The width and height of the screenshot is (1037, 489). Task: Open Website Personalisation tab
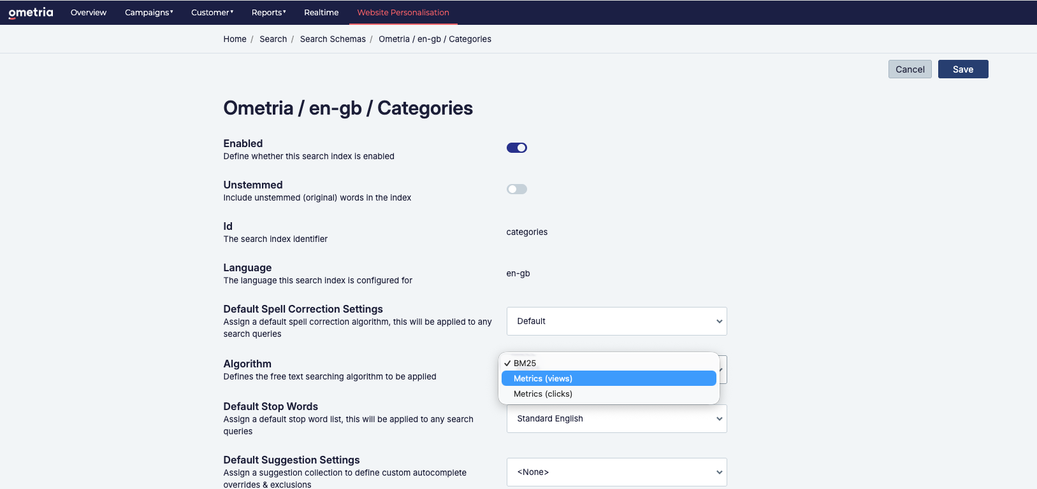(403, 13)
